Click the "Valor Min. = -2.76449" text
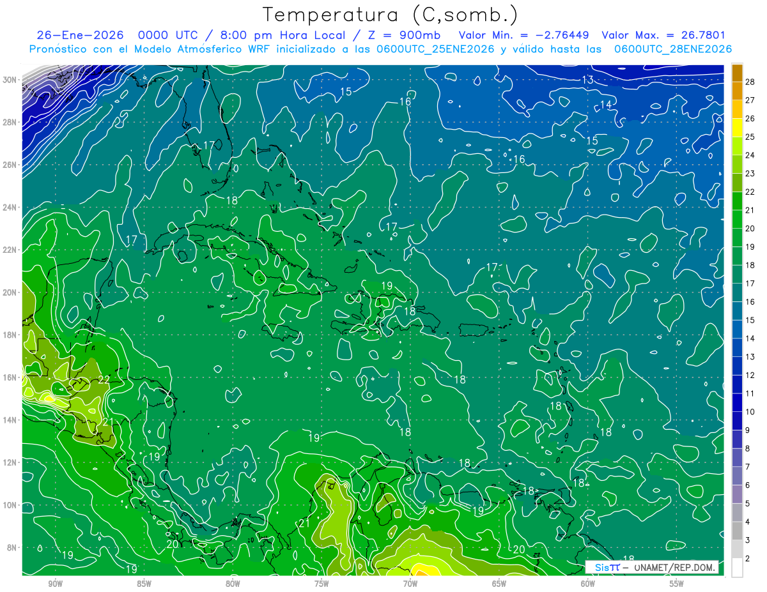The width and height of the screenshot is (767, 592). point(524,35)
